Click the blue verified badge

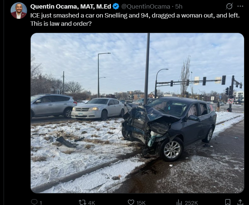[116, 6]
